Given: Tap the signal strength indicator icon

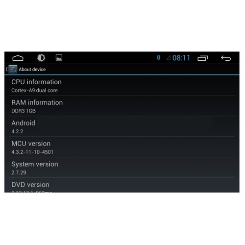Looking at the screenshot, I should tap(169, 58).
